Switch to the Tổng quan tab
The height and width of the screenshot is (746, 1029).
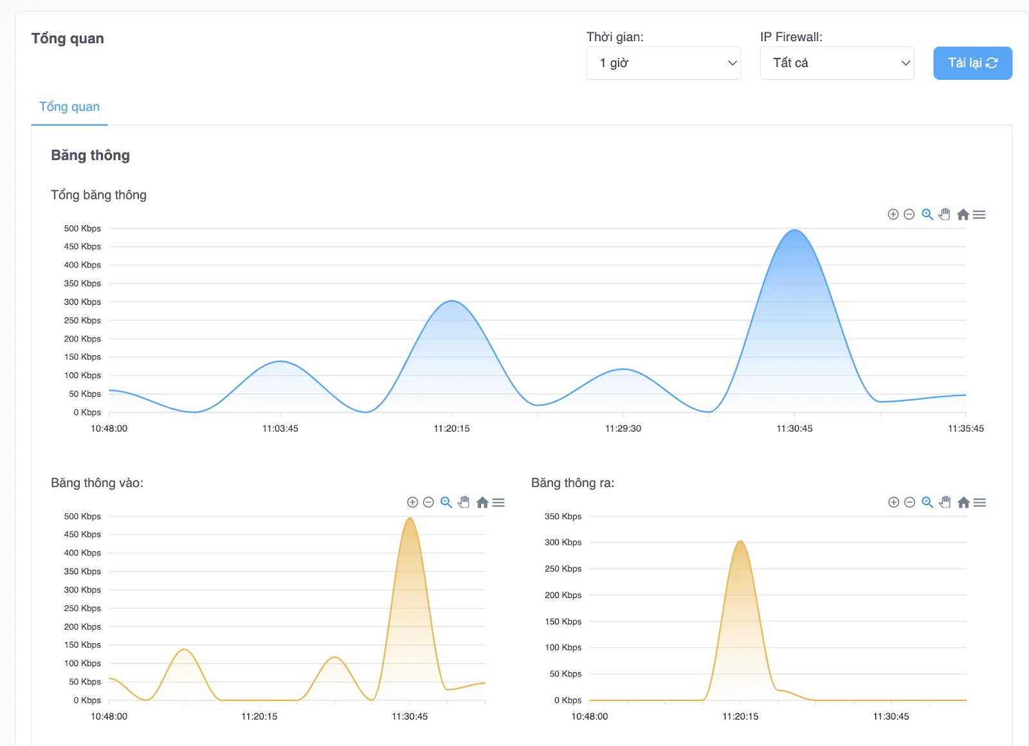[69, 107]
